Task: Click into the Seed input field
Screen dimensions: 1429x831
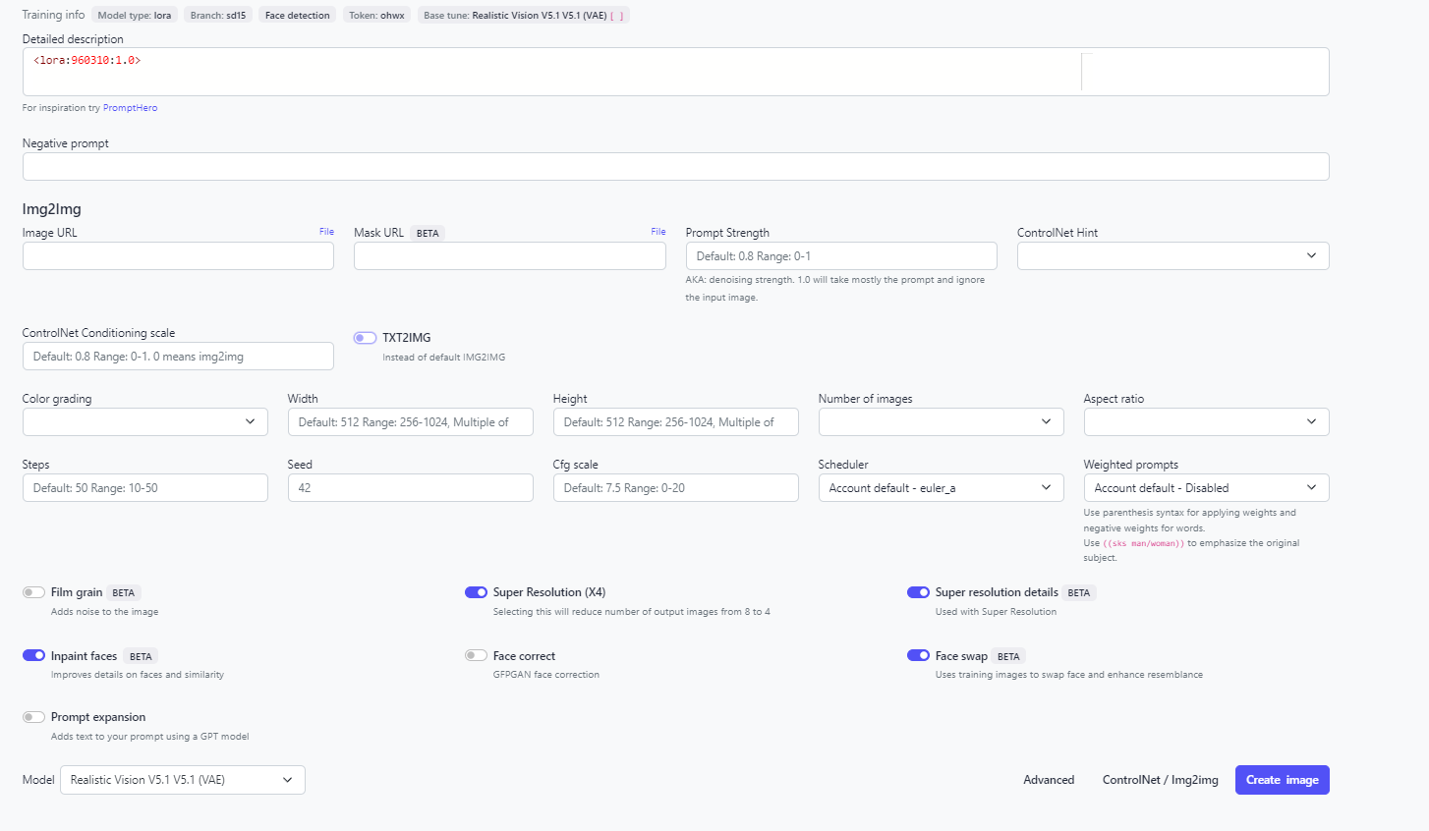Action: 410,488
